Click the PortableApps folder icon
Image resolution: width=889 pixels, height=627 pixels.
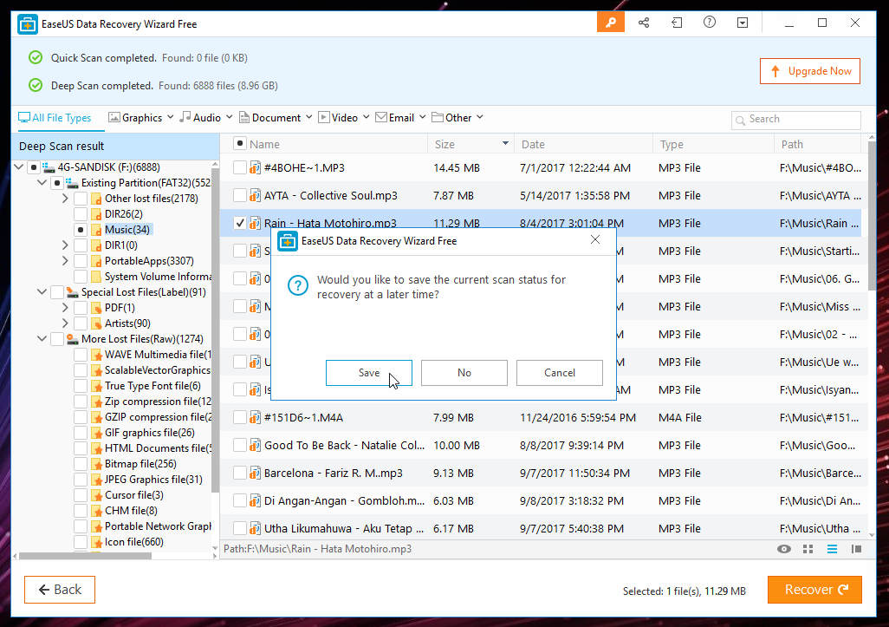tap(96, 261)
